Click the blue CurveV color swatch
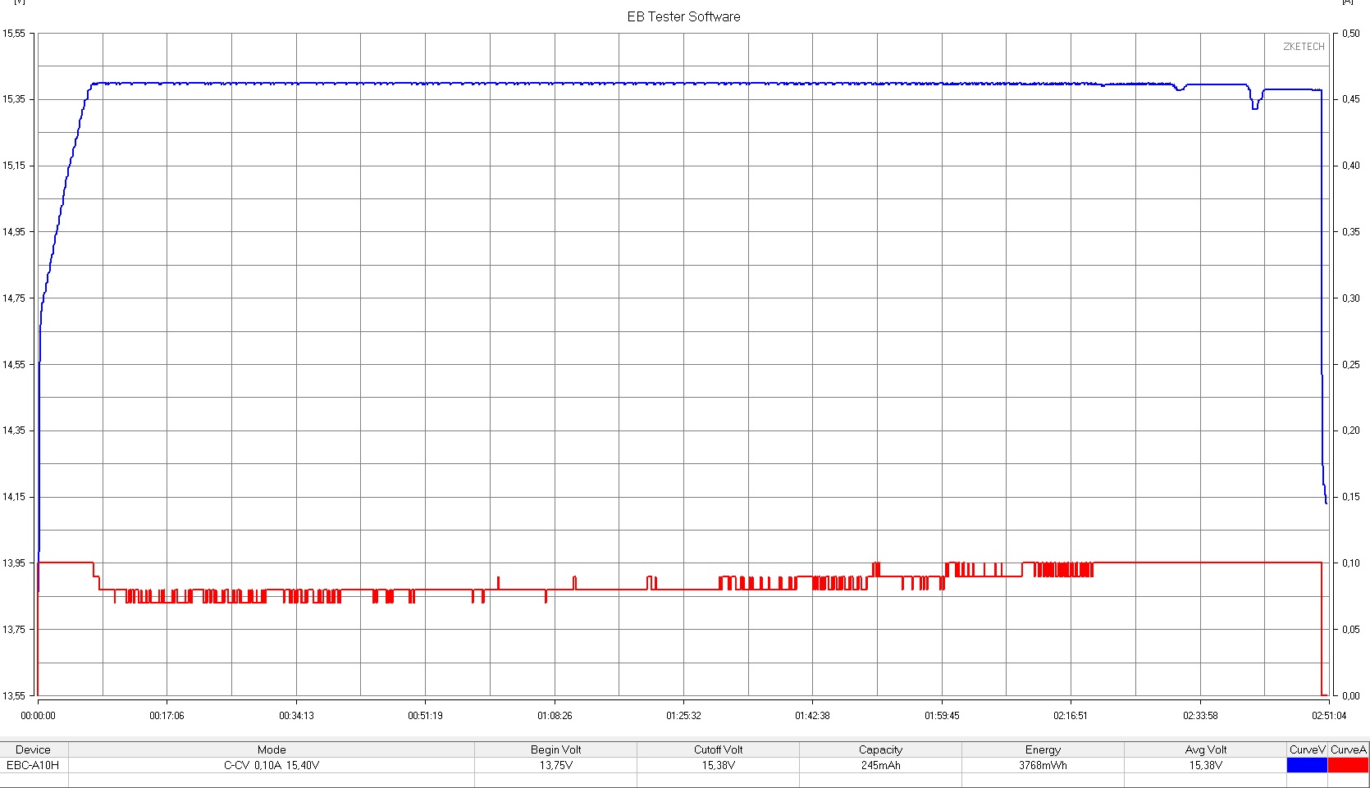 pos(1308,765)
